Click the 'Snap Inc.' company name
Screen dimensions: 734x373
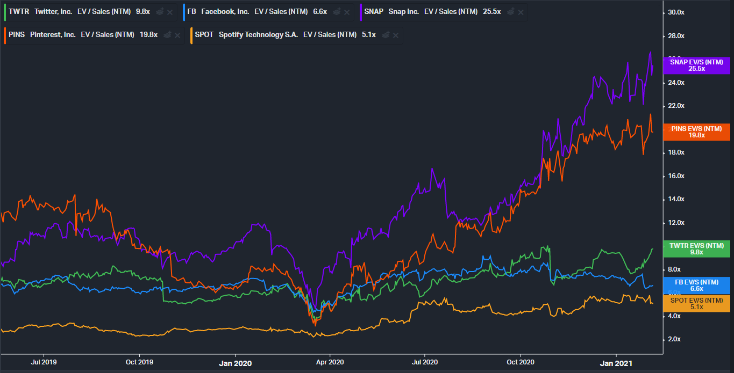tap(404, 12)
